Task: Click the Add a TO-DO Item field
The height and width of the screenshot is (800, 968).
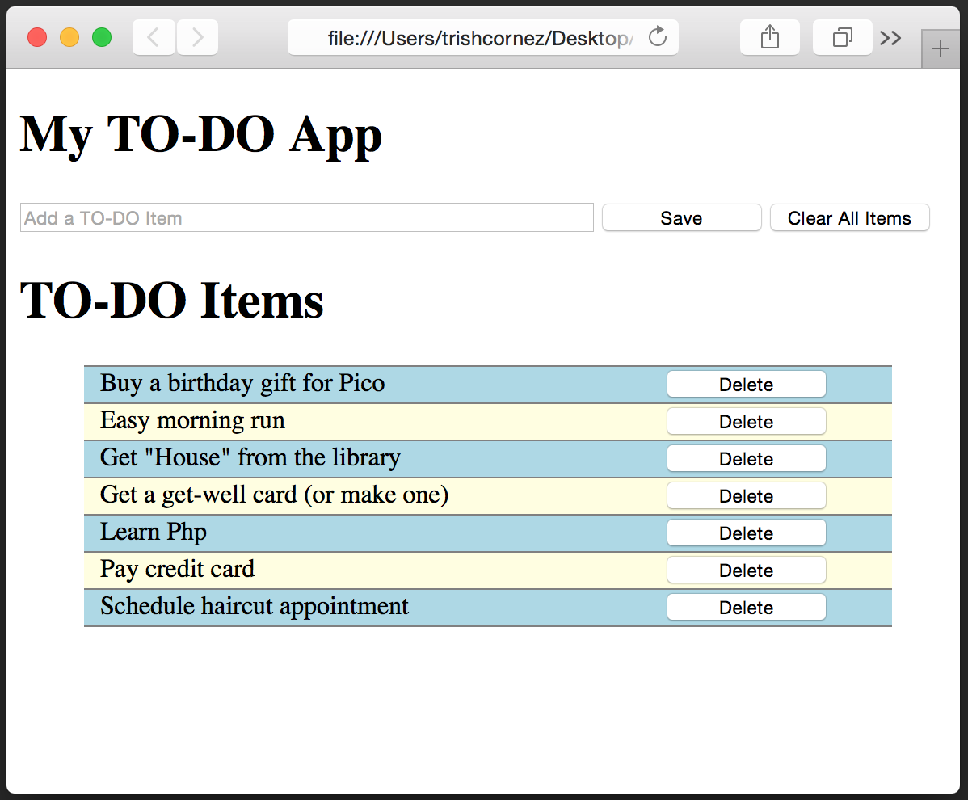Action: pyautogui.click(x=307, y=218)
